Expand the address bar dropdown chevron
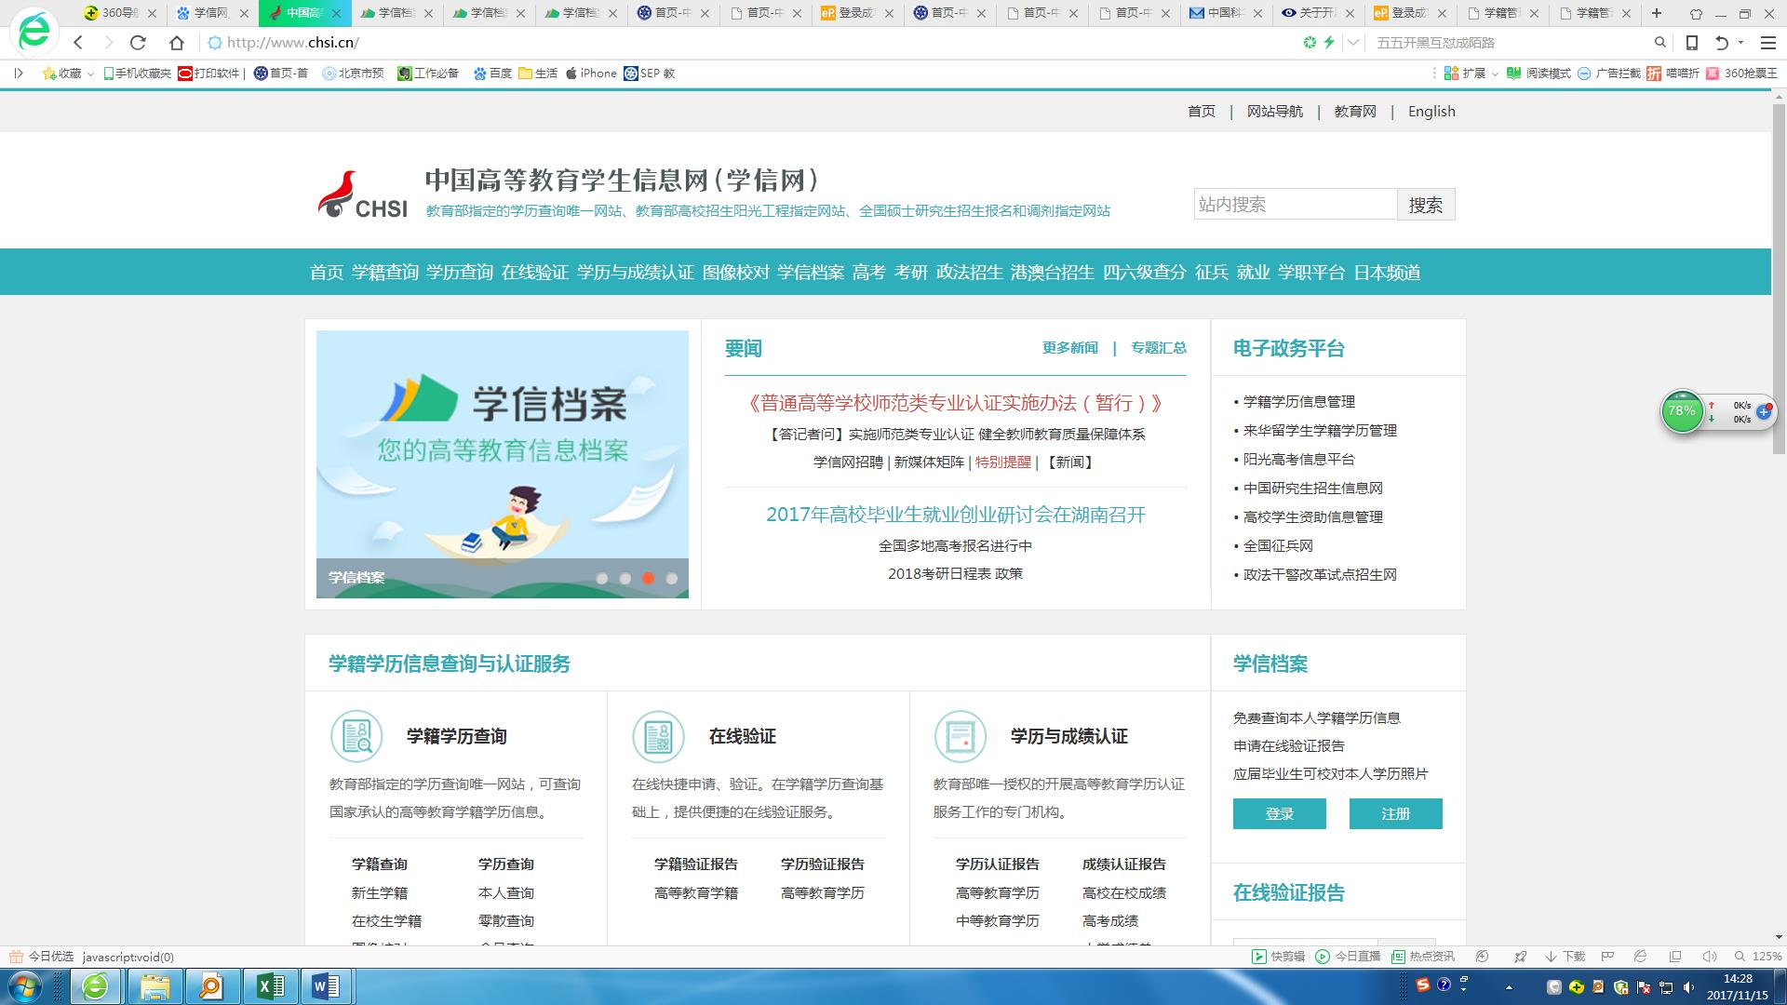The height and width of the screenshot is (1005, 1787). [x=1353, y=43]
